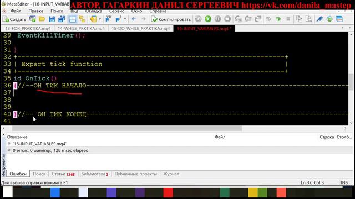
Task: Open the Журнал tab
Action: coord(171,174)
